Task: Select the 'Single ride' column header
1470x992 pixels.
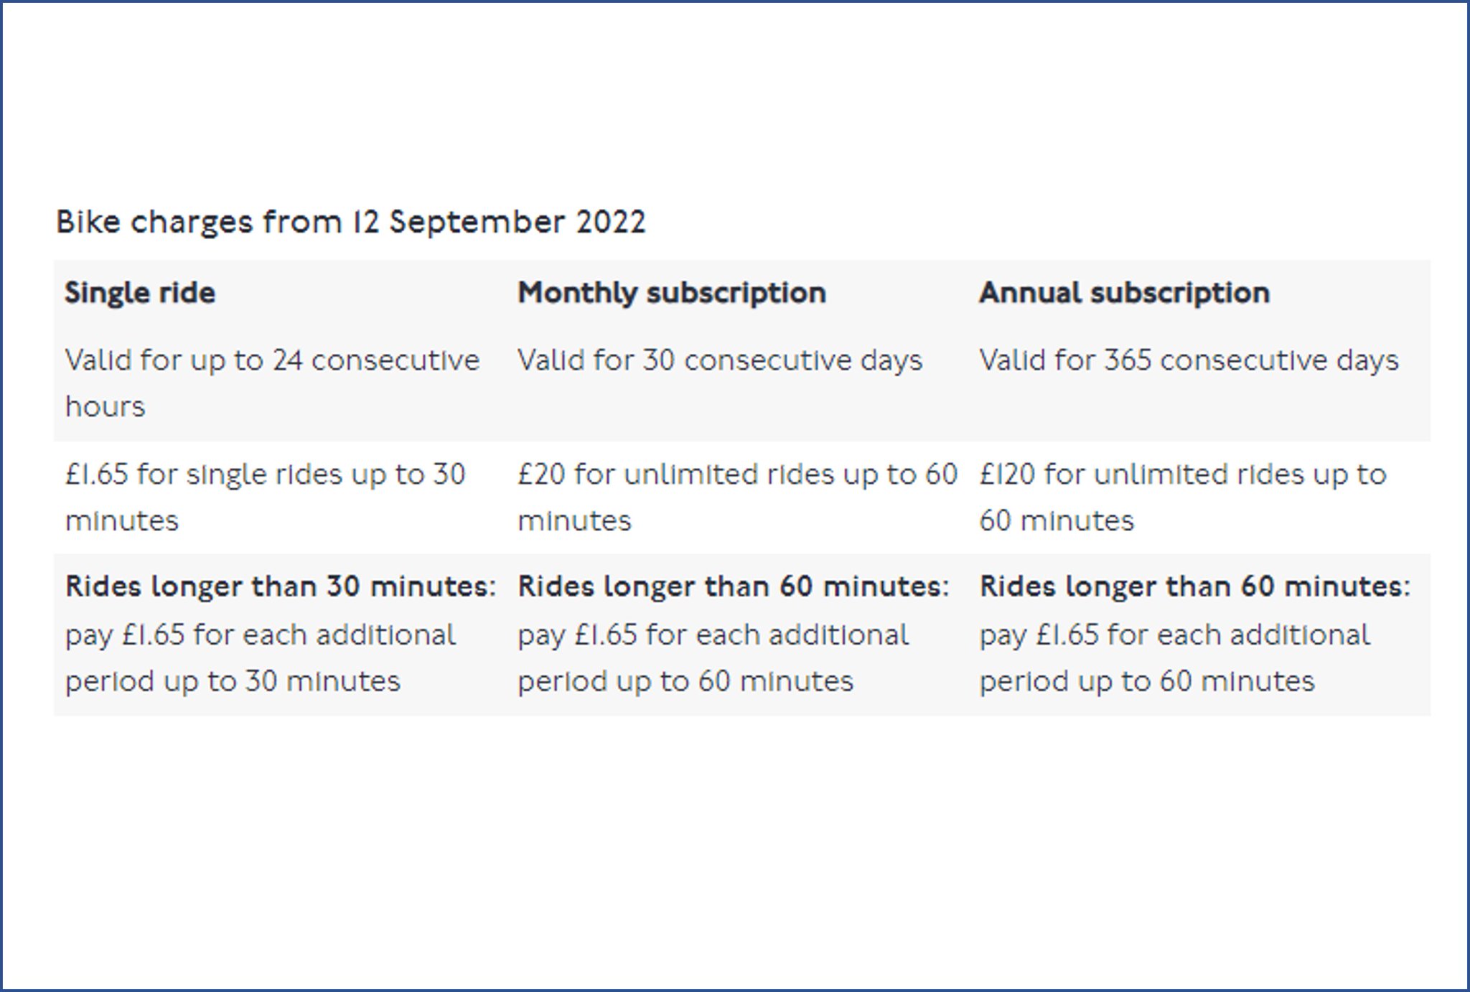Action: coord(140,293)
